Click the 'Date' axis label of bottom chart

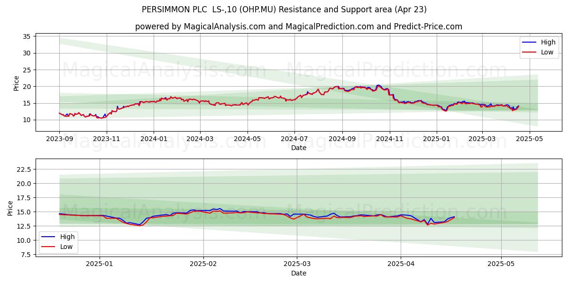299,273
